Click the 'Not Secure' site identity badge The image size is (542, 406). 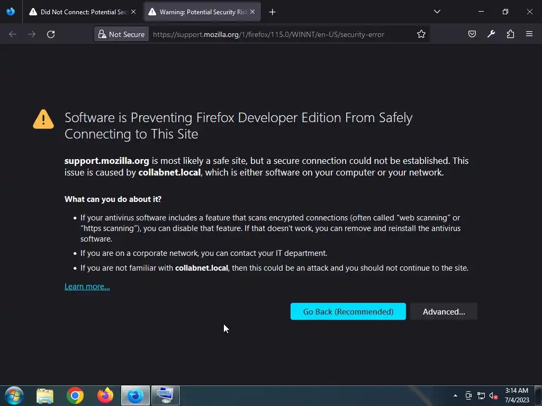(x=121, y=34)
